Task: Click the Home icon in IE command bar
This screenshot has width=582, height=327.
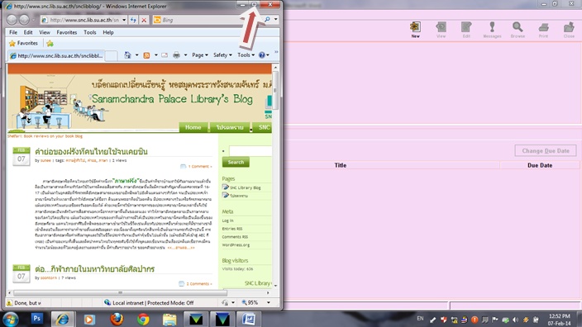Action: coord(127,54)
